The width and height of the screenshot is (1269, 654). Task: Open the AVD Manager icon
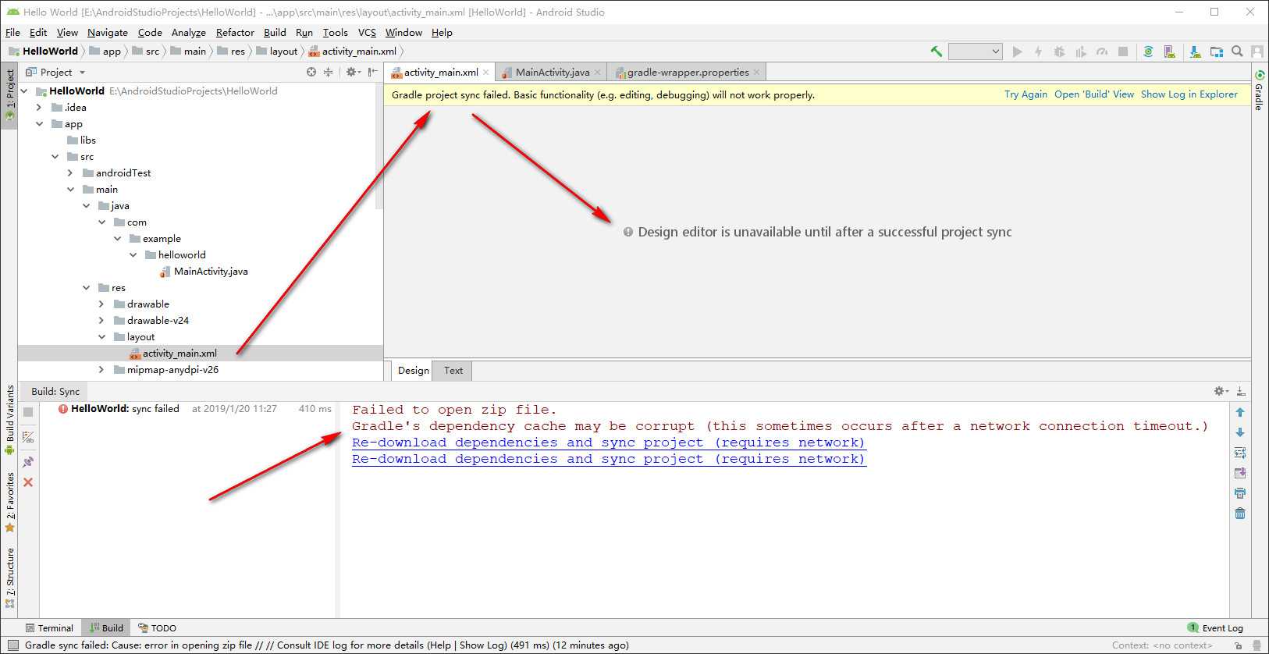click(x=1169, y=52)
